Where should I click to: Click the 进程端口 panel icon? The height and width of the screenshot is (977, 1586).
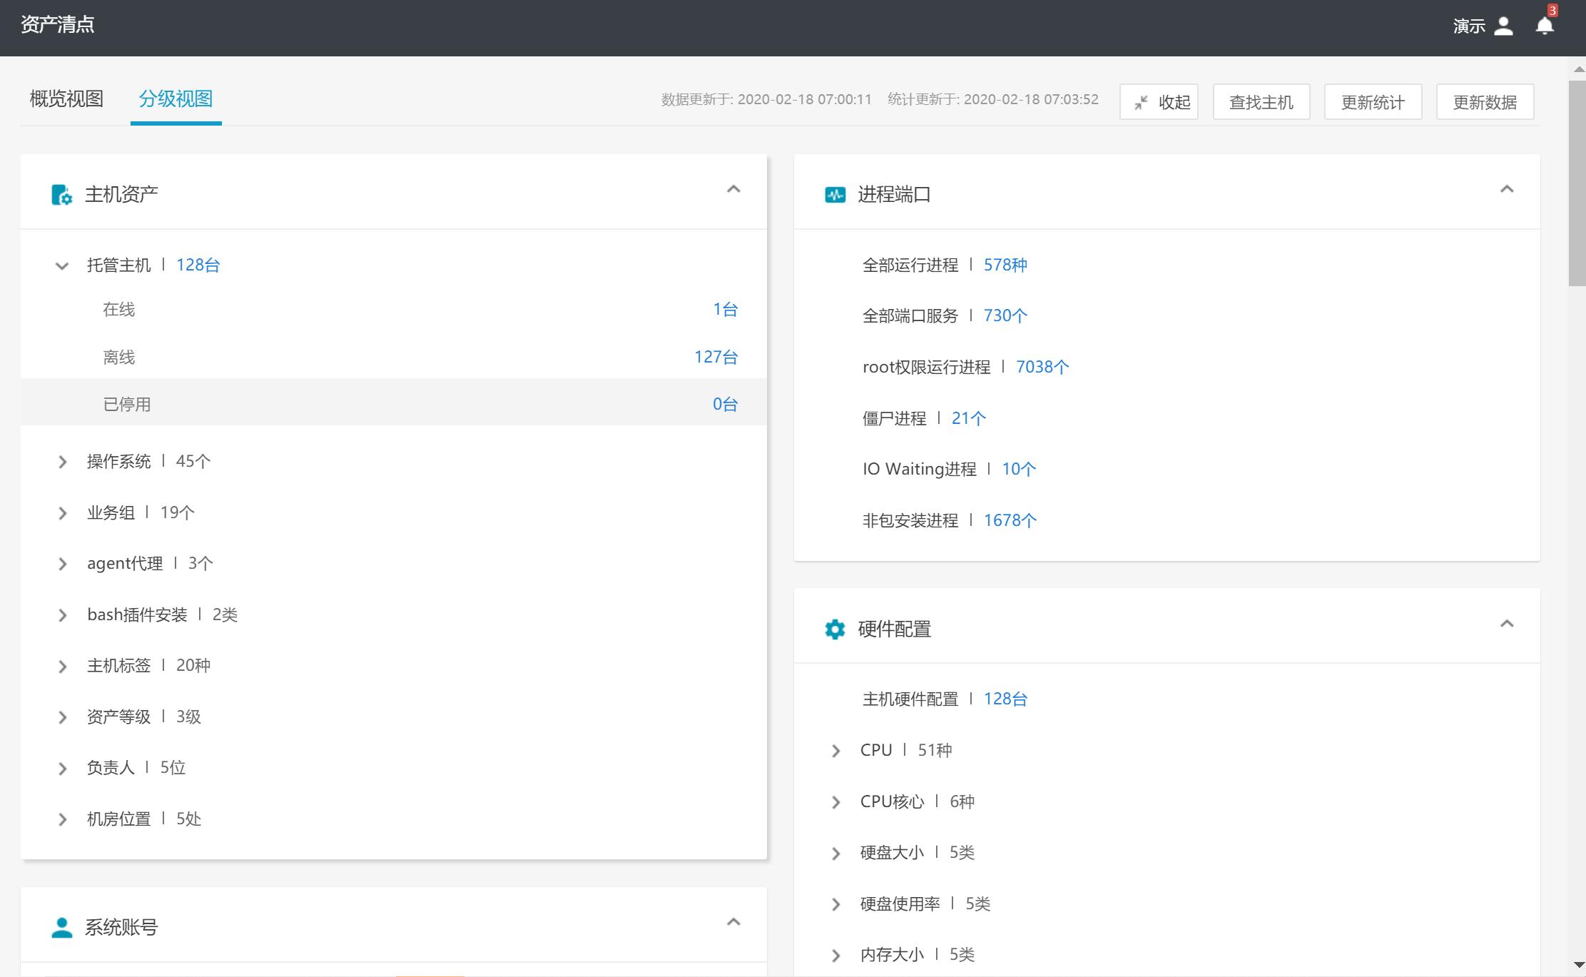pos(835,194)
